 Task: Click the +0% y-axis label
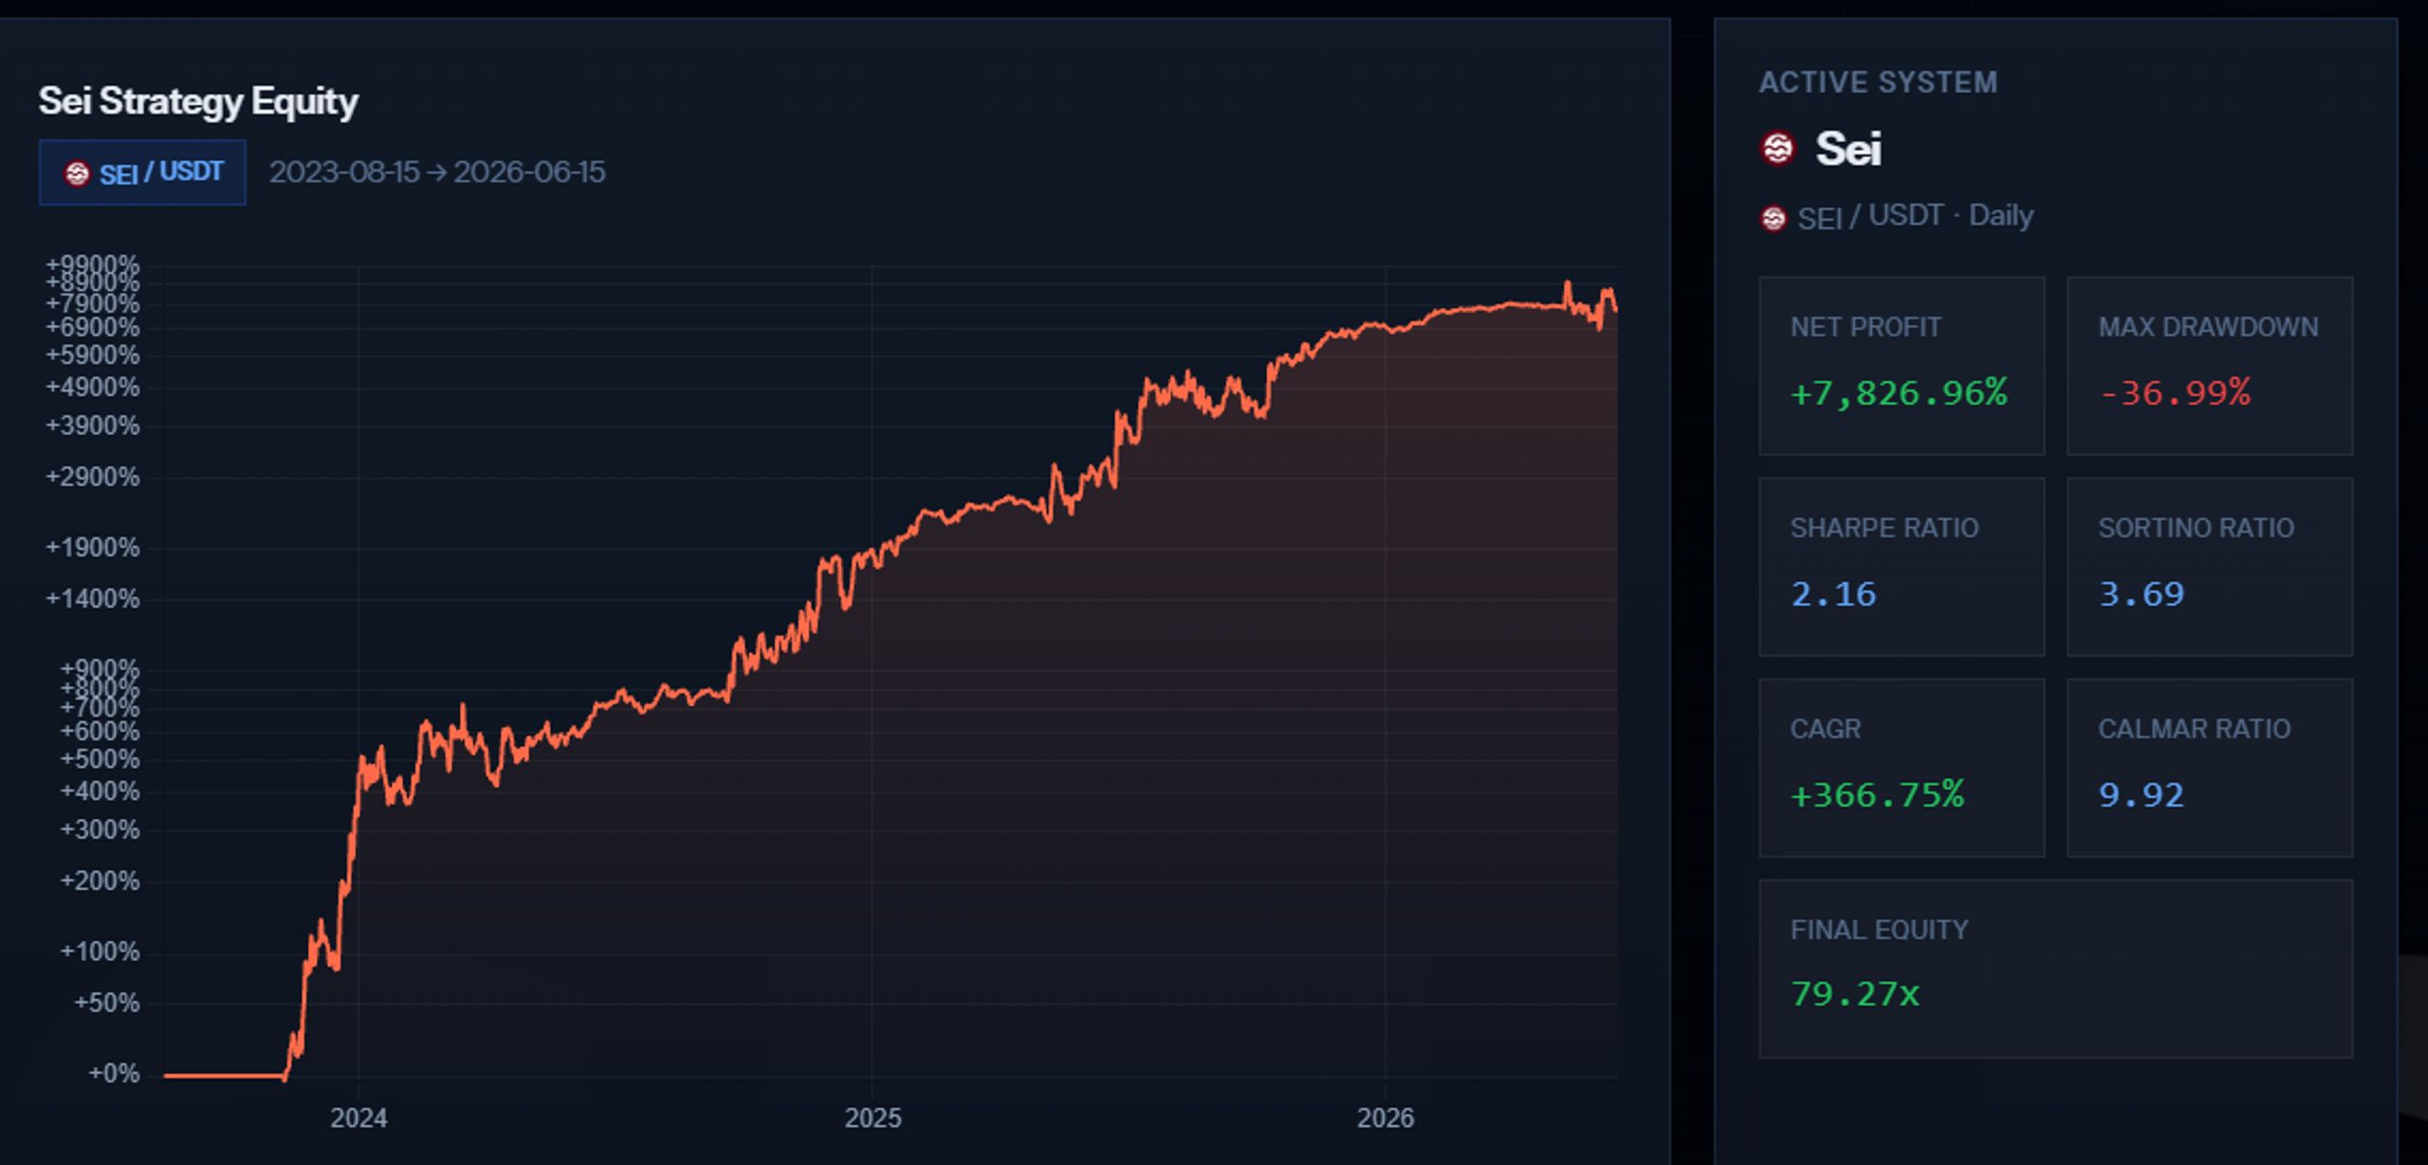click(x=114, y=1074)
